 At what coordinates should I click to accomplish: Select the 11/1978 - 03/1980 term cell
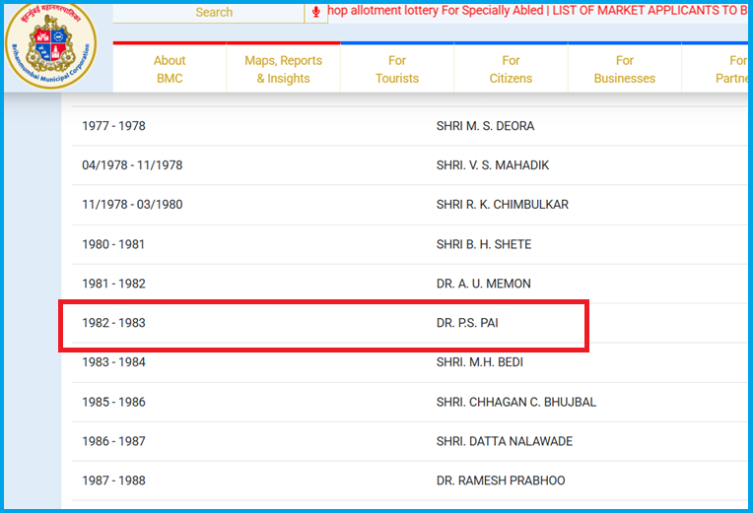[132, 205]
